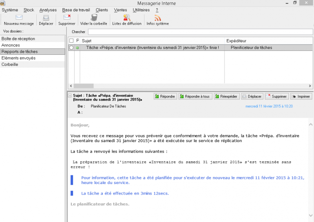314x222 pixels.
Task: Minimize the Messagerie Interne window
Action: [287, 3]
